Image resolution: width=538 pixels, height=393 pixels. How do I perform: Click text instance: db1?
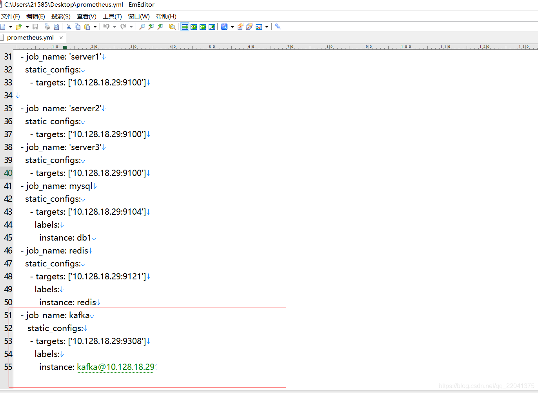[x=65, y=237]
